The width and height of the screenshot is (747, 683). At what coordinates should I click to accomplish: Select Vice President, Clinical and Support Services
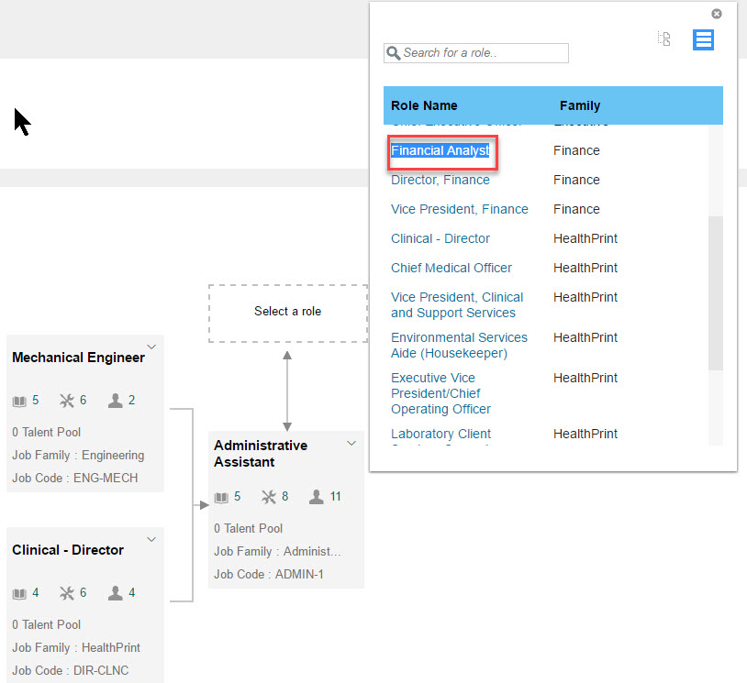[x=457, y=305]
